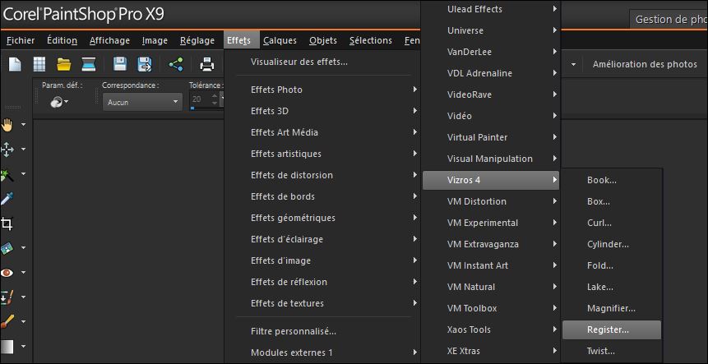708x364 pixels.
Task: Click Tolérance slider bar
Action: pos(206,108)
